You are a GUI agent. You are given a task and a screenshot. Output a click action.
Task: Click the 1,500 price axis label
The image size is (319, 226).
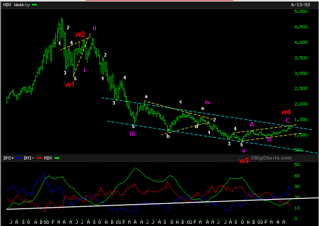point(301,119)
